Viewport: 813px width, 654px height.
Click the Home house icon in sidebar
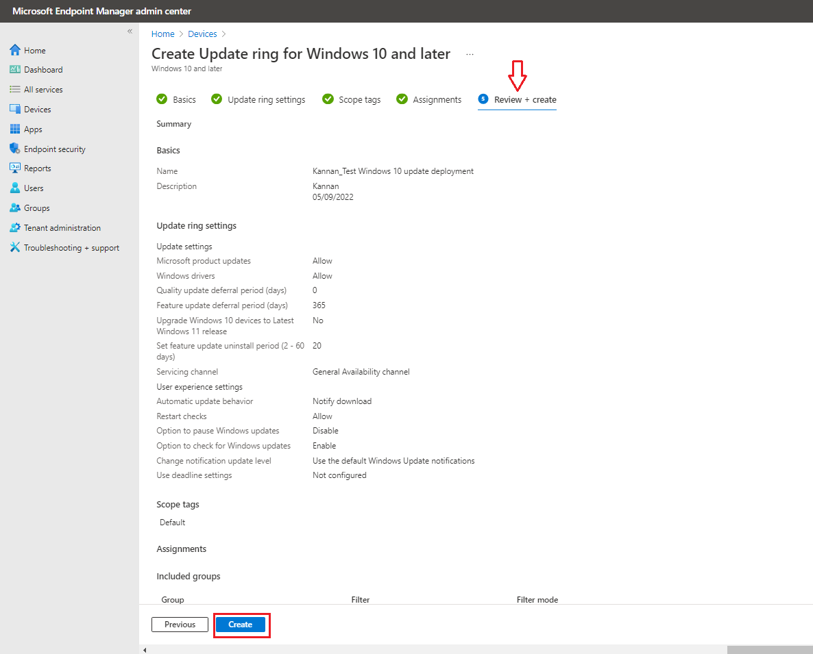[x=15, y=50]
